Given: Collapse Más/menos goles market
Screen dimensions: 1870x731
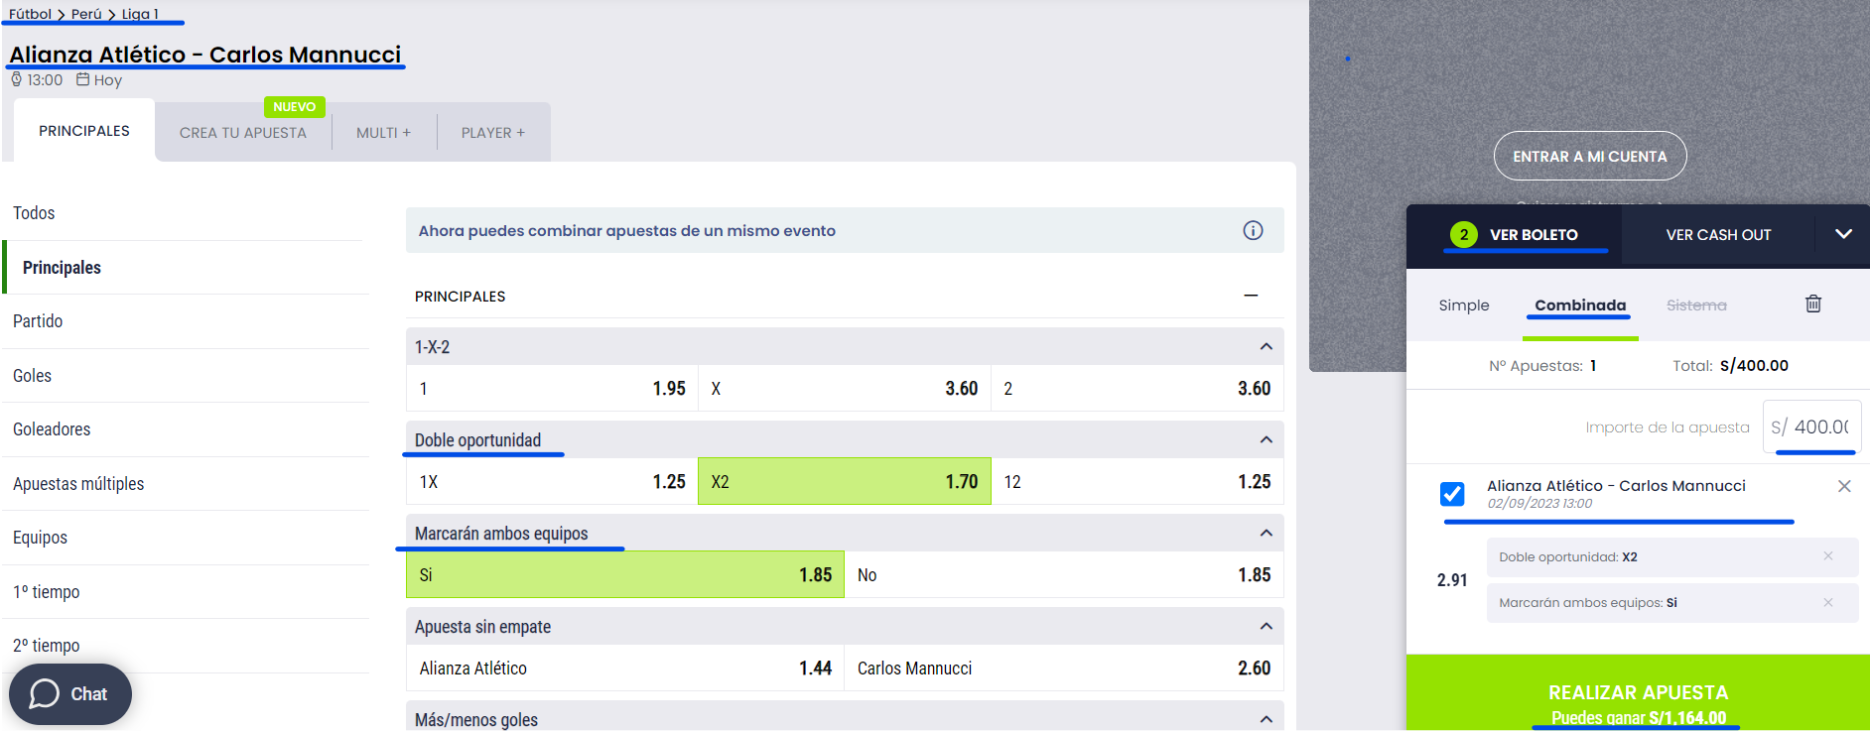Looking at the screenshot, I should tap(1266, 719).
